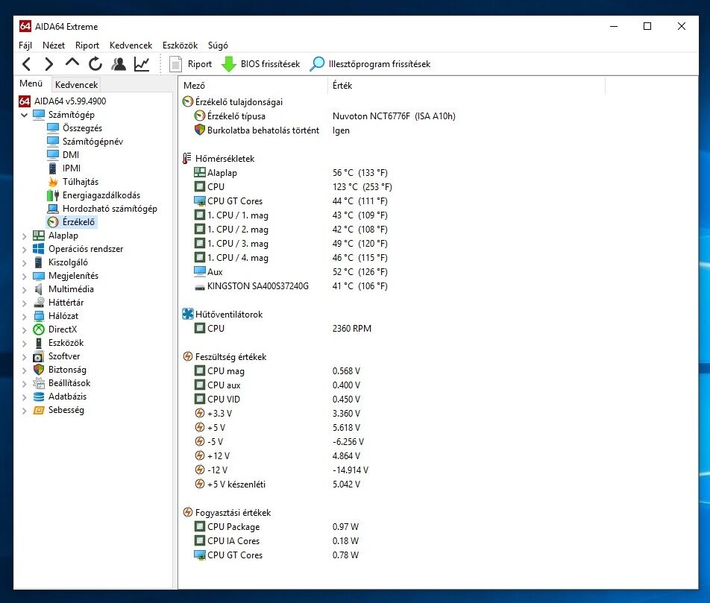Select the Számítógépnév tree item

coord(92,142)
